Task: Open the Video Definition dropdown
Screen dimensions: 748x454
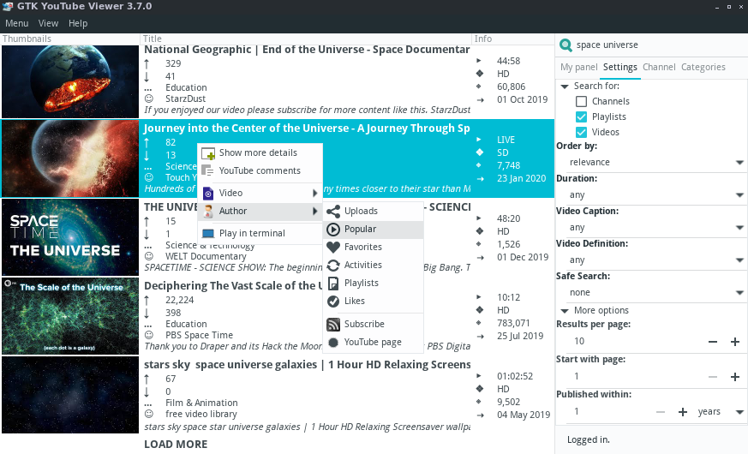Action: (656, 260)
